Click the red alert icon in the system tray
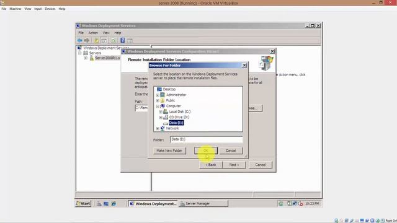 300,204
